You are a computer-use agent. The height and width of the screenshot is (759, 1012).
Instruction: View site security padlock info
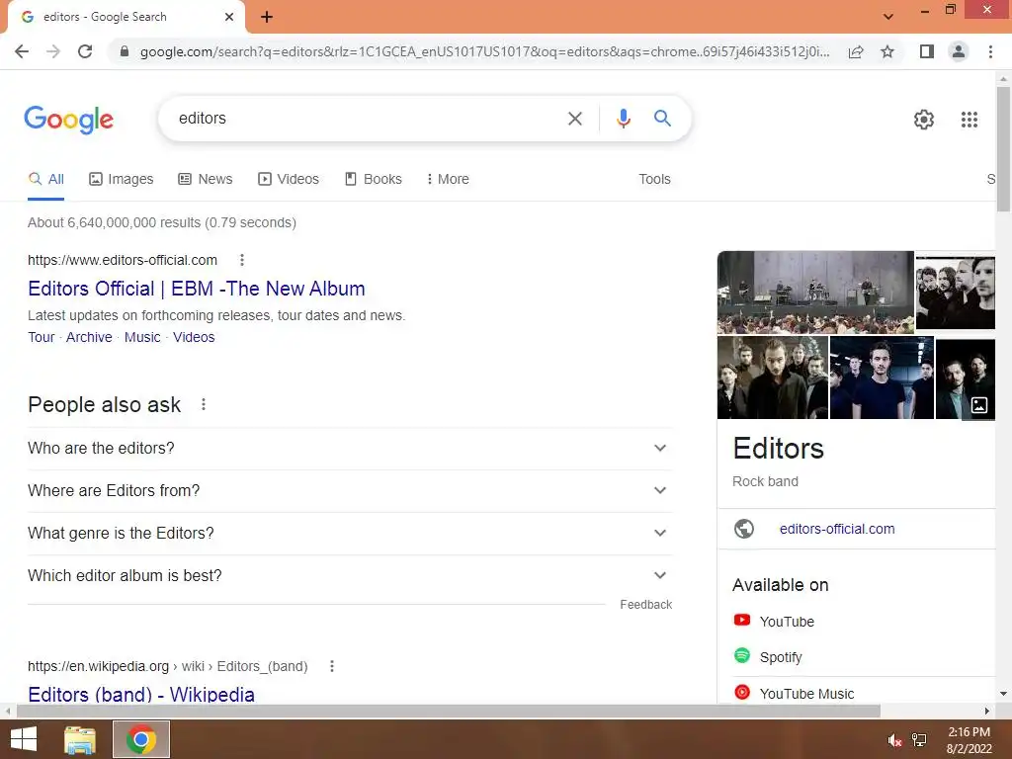pyautogui.click(x=125, y=51)
